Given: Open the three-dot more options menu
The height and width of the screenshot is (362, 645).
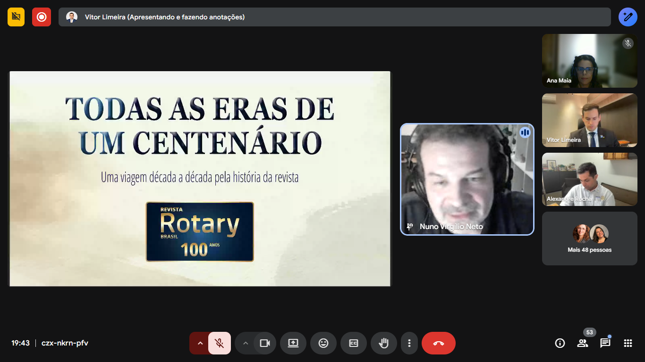Looking at the screenshot, I should coord(409,343).
